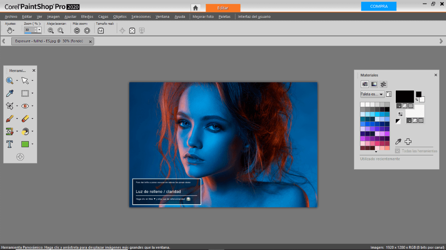Enable 'Todas las herramientas' checkbox

click(x=397, y=151)
